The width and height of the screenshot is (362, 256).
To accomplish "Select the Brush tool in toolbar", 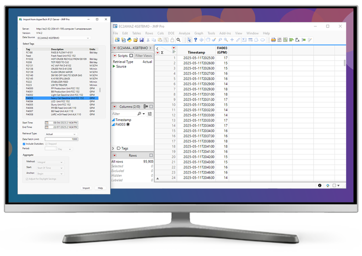I will point(214,40).
